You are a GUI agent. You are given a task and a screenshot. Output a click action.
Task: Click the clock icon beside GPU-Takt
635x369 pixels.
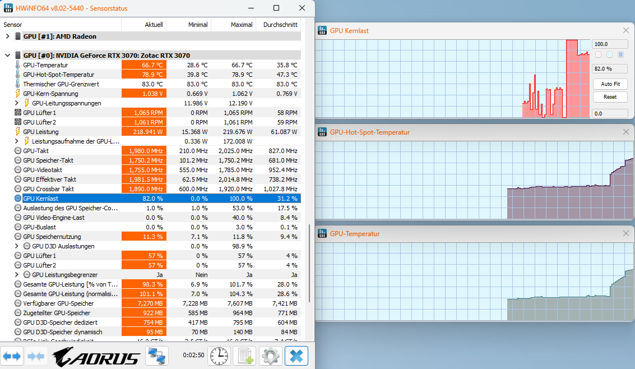point(18,151)
